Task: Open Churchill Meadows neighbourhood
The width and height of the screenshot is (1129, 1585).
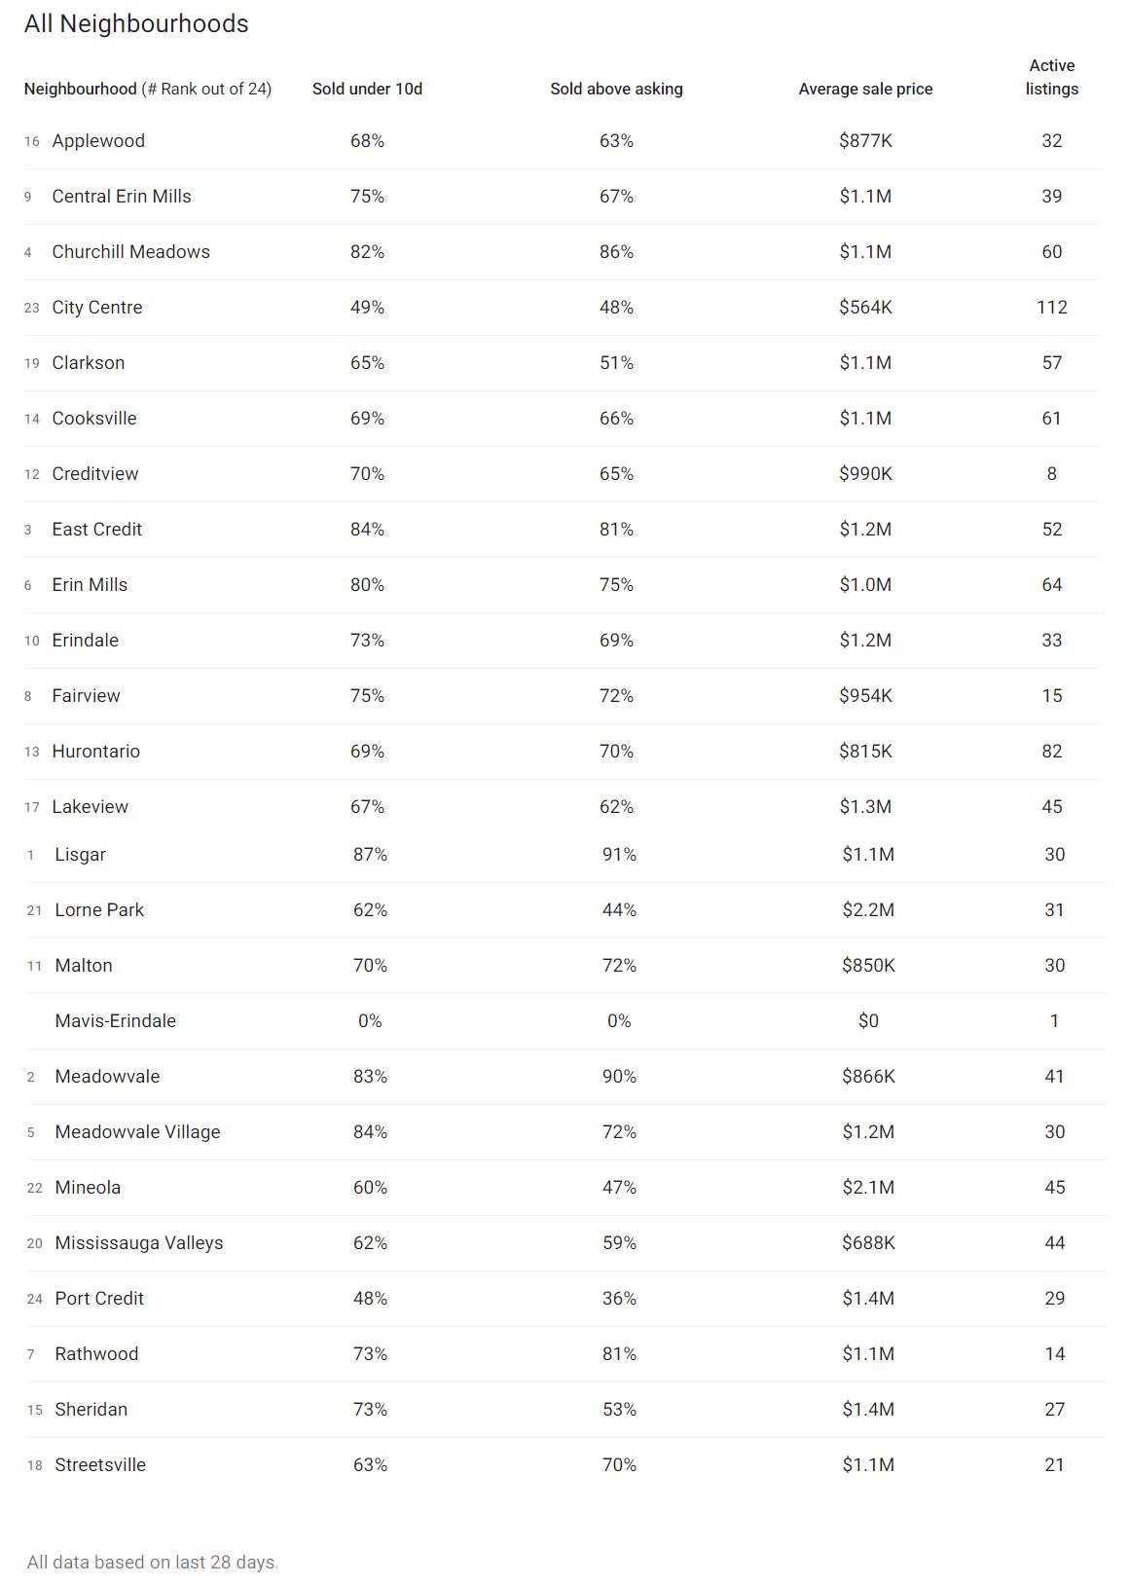Action: click(130, 252)
